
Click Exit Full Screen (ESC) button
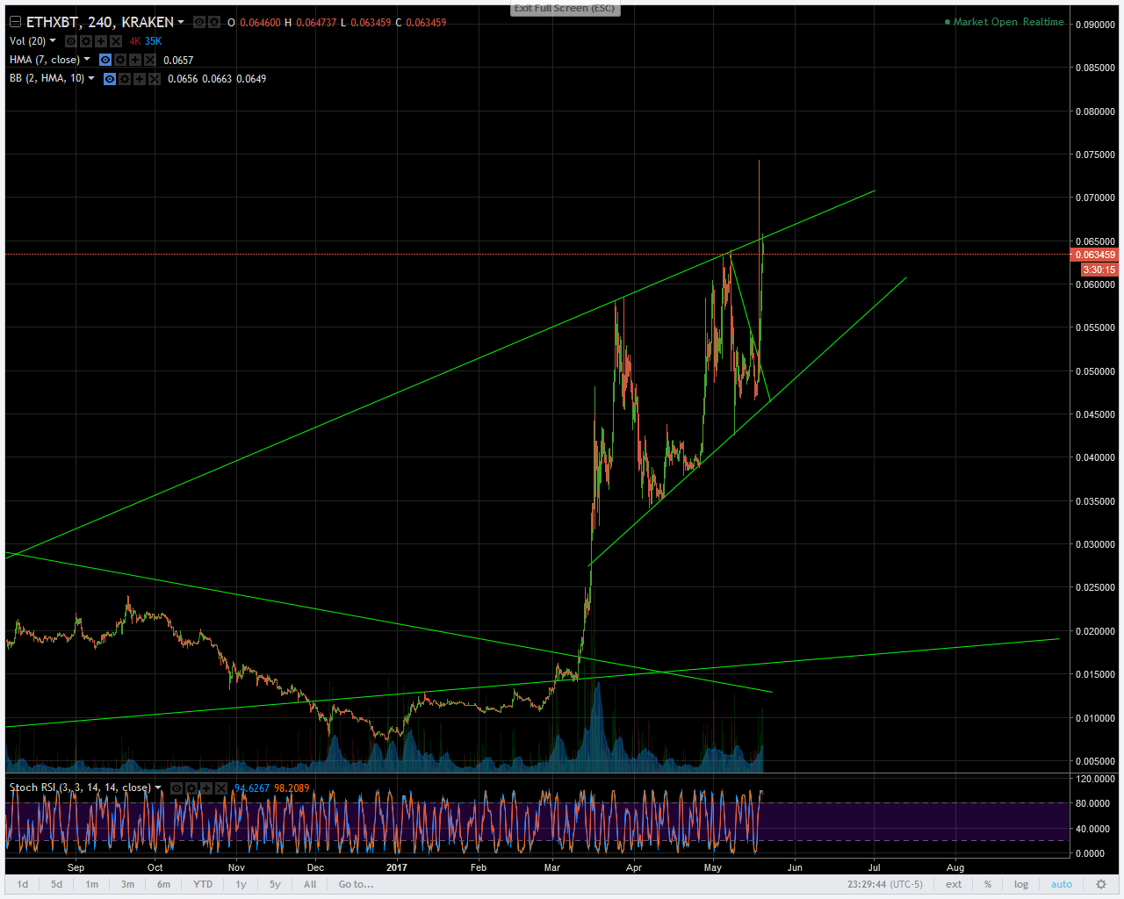(565, 8)
